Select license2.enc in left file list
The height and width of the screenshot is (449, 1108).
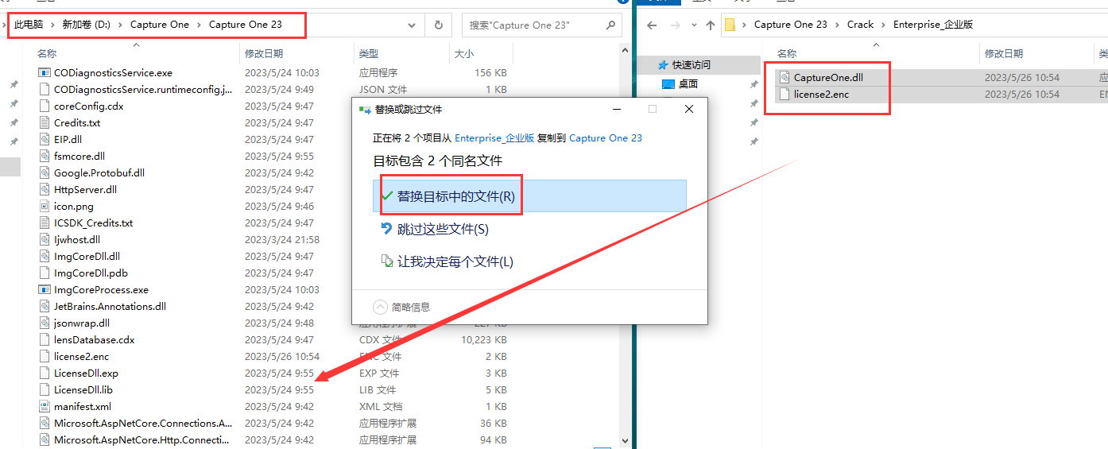(81, 357)
